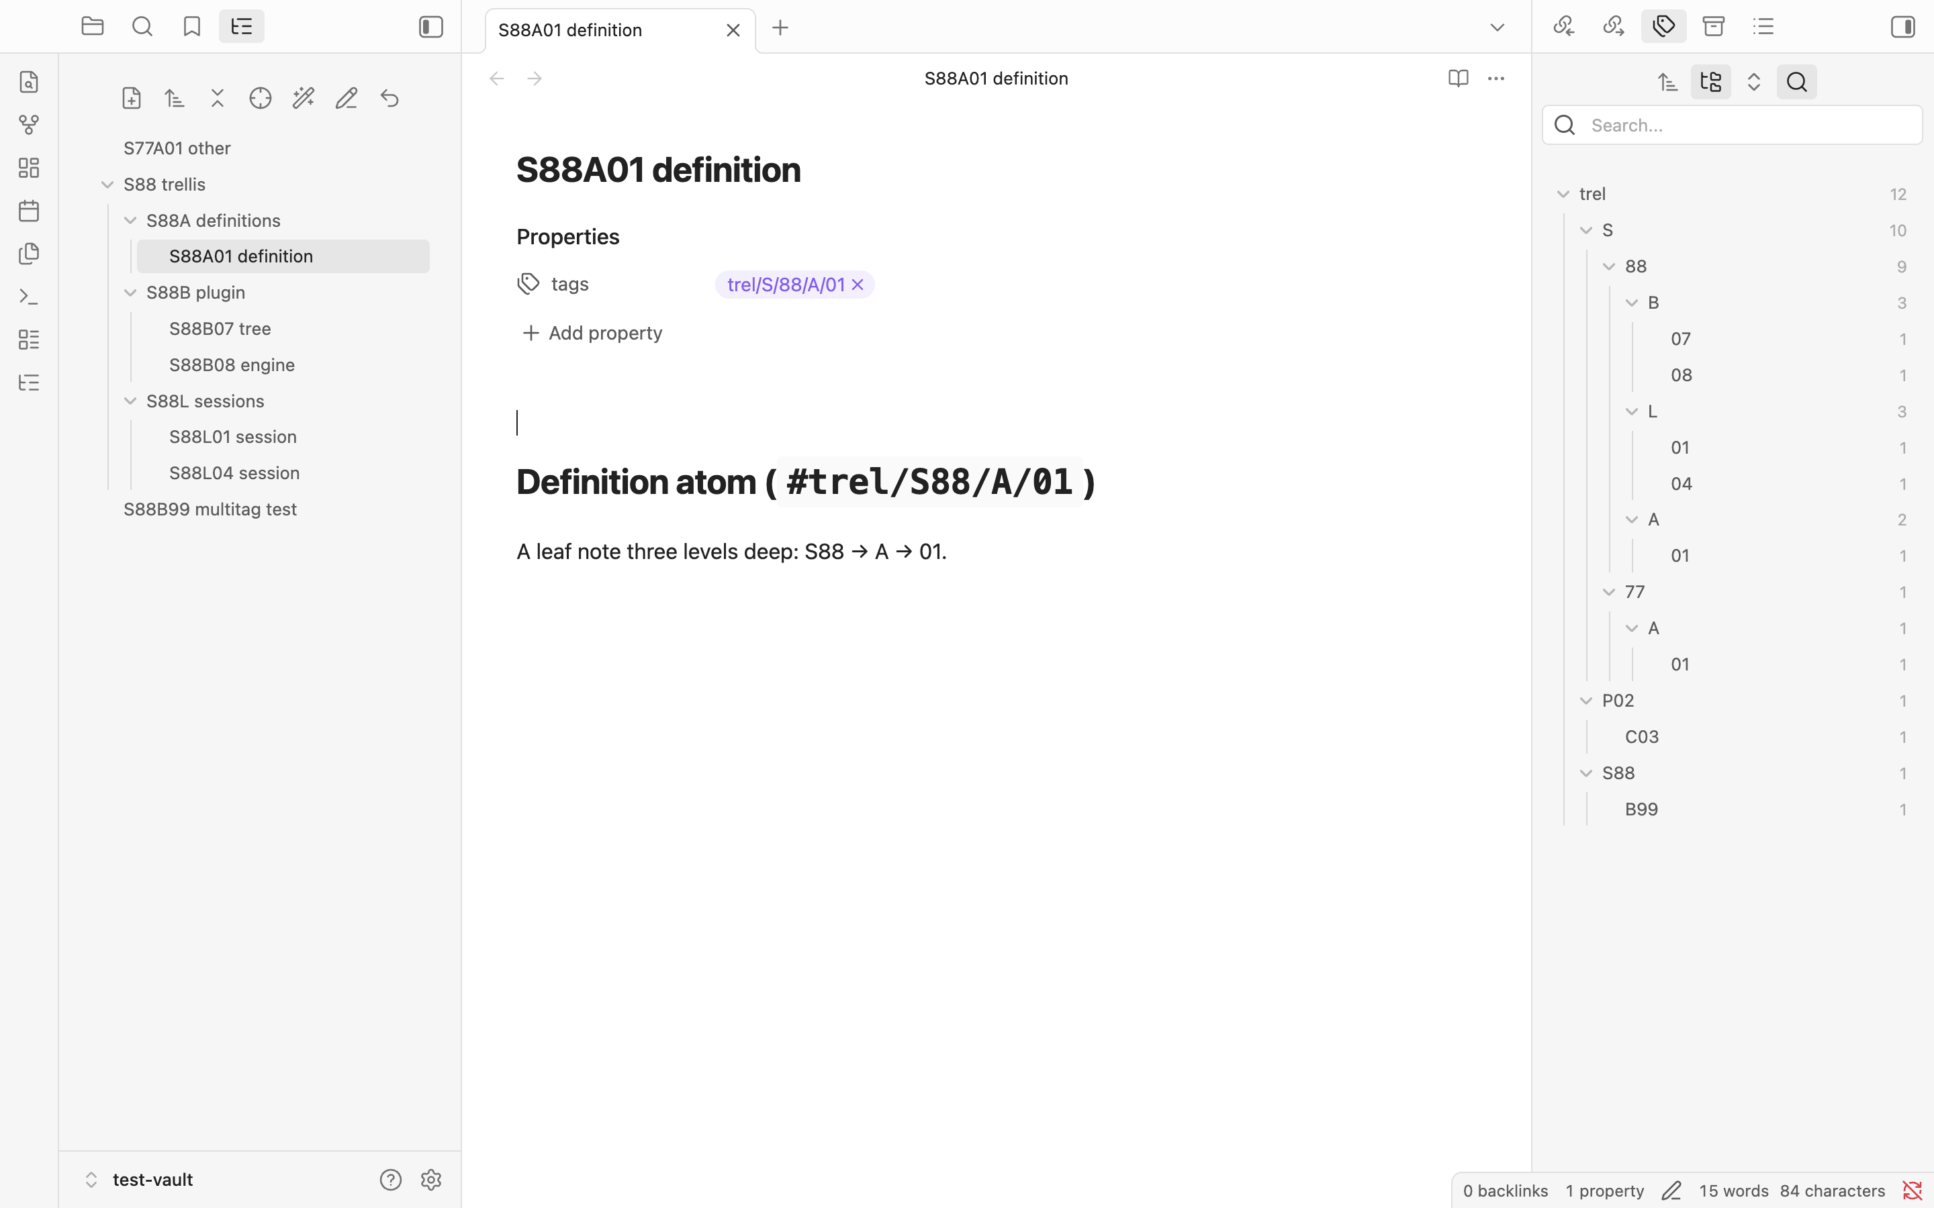Toggle the left sidebar collapse
This screenshot has width=1934, height=1208.
tap(430, 27)
